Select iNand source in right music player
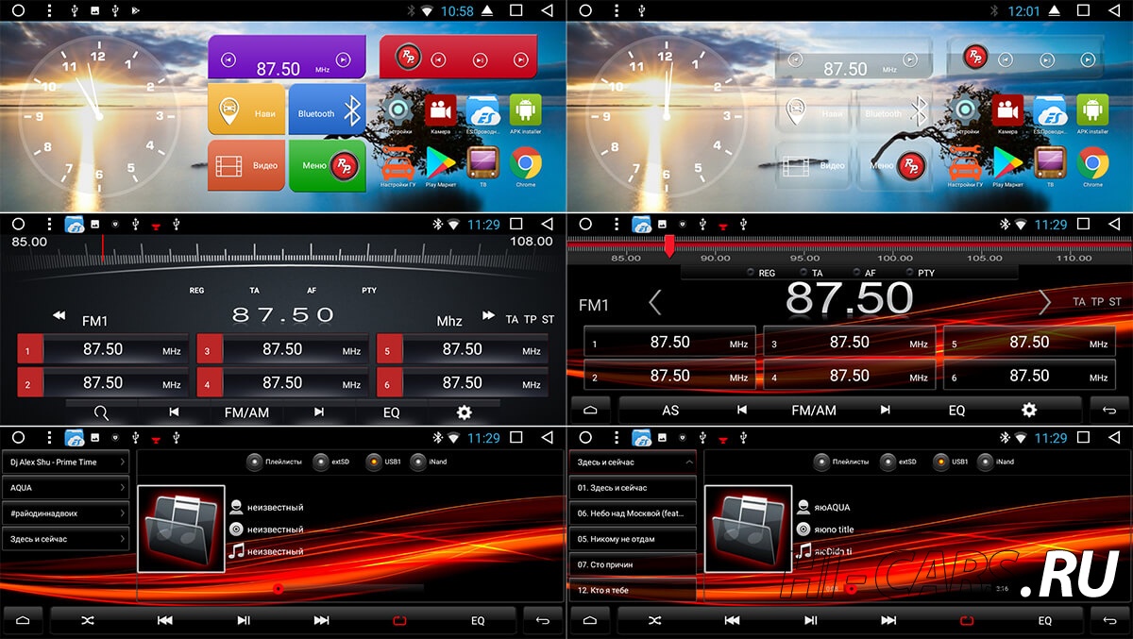 click(995, 462)
